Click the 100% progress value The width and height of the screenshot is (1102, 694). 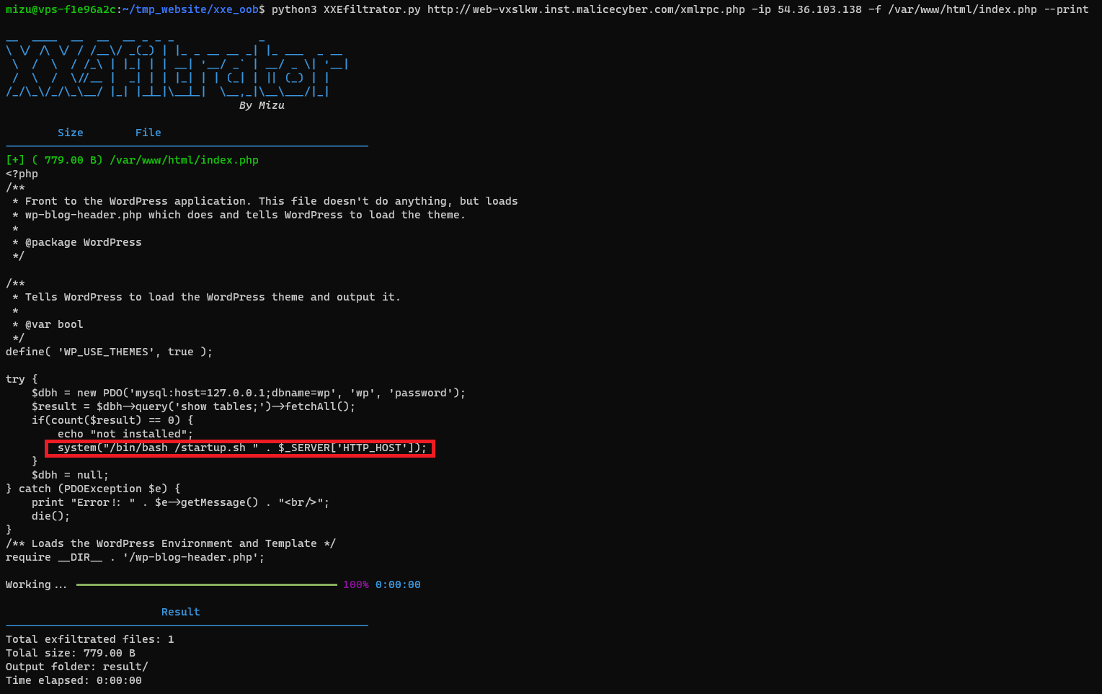point(356,584)
